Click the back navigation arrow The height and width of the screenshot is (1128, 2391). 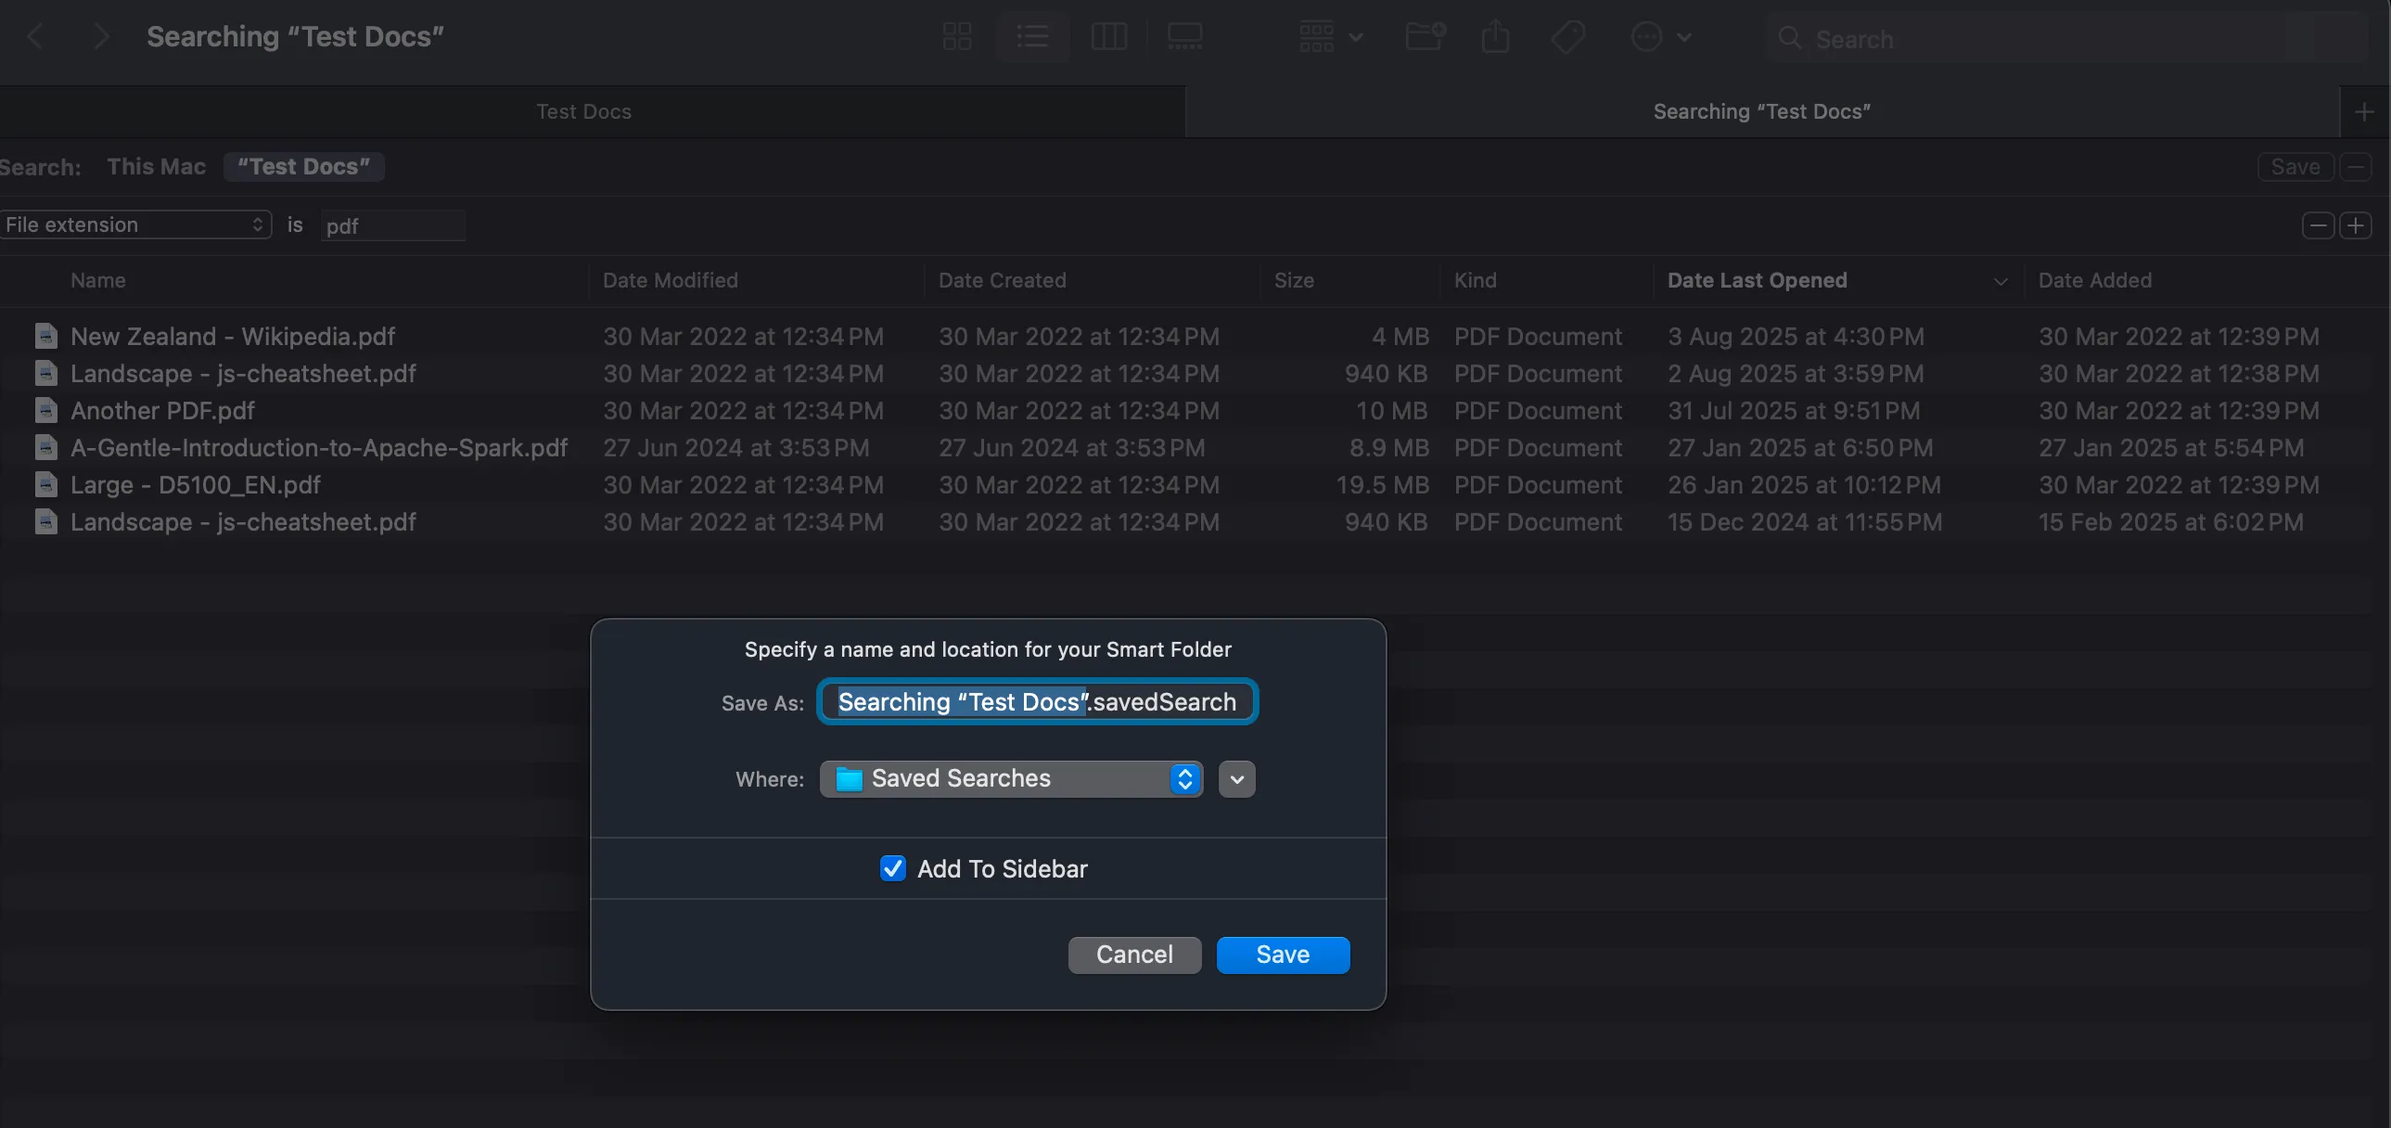(35, 37)
